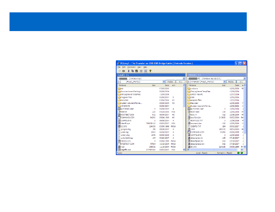Open the Edit menu

coord(124,67)
